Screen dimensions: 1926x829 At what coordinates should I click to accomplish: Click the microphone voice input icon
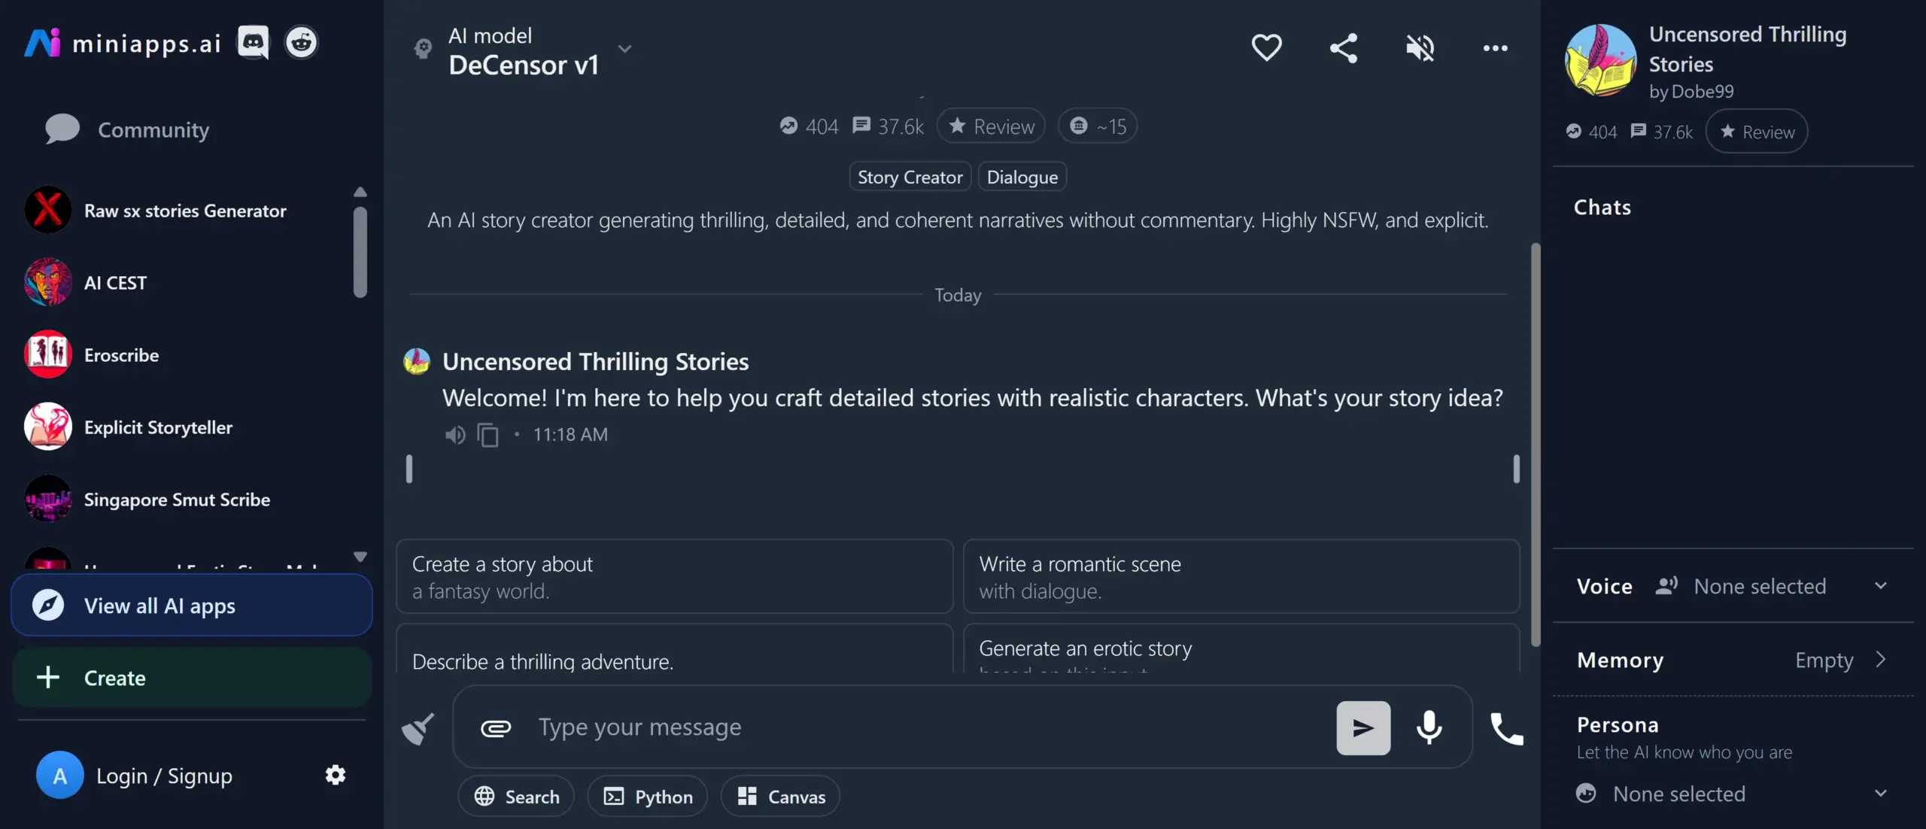point(1428,727)
